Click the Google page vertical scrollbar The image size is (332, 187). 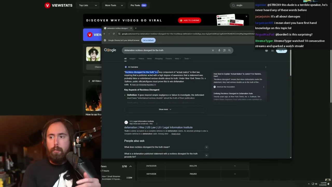tap(290, 63)
